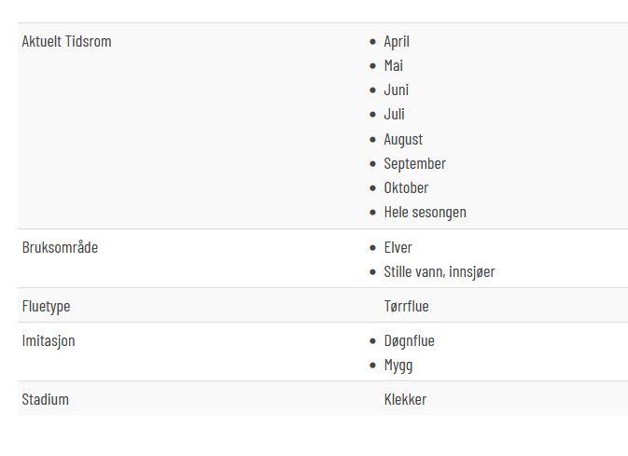Choose the Juli entry
628x456 pixels.
394,115
